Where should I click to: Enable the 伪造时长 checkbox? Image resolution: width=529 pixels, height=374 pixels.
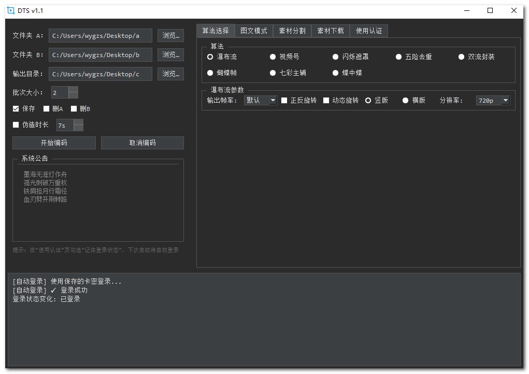[x=16, y=125]
